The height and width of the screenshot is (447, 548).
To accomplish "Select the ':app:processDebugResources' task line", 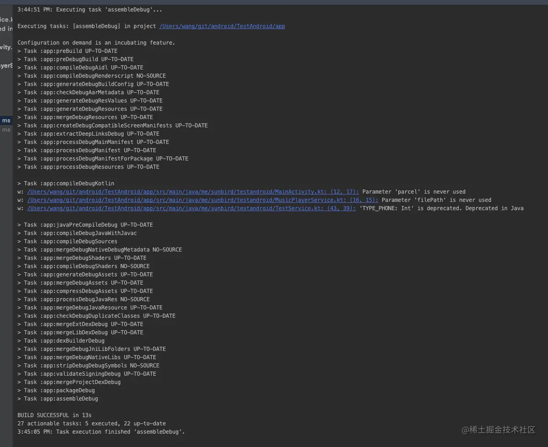I will tap(88, 167).
